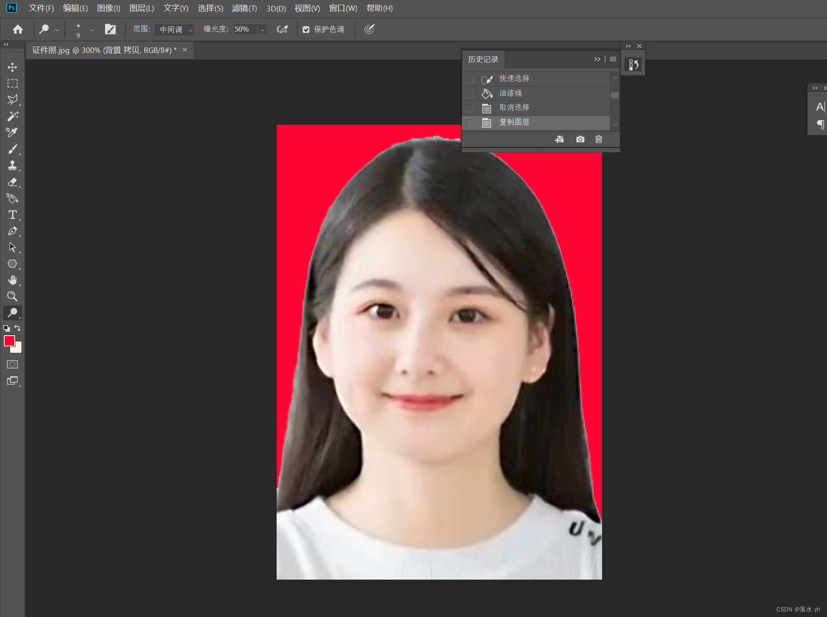Open the brush preset picker arrow

tap(92, 29)
